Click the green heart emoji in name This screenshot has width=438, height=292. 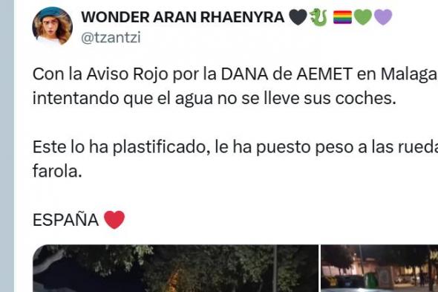pos(363,17)
